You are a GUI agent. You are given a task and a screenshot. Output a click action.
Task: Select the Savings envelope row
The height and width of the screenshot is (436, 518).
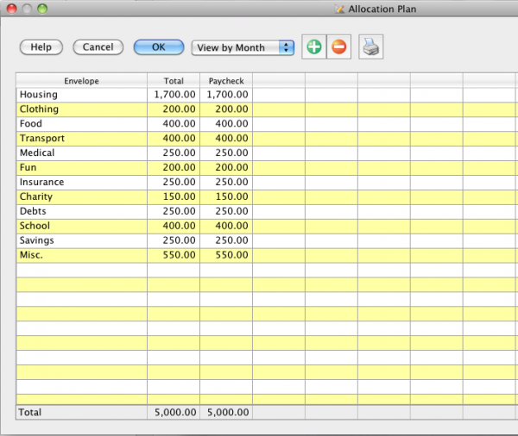[81, 240]
